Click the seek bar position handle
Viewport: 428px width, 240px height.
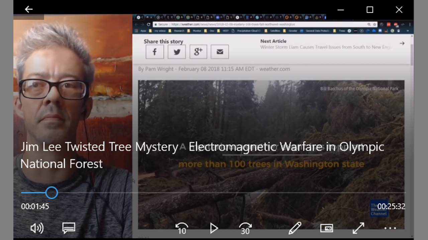pyautogui.click(x=51, y=193)
